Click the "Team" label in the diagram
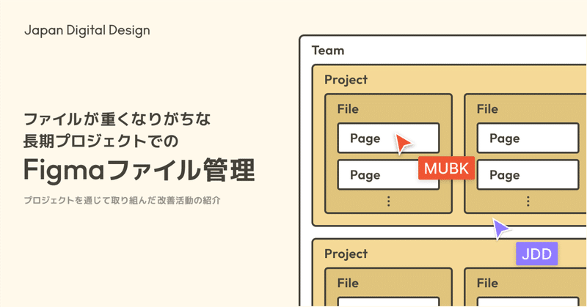587x307 pixels. (x=328, y=51)
